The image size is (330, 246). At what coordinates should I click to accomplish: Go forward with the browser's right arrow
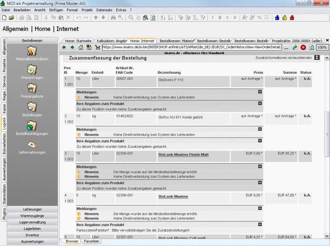(x=73, y=47)
